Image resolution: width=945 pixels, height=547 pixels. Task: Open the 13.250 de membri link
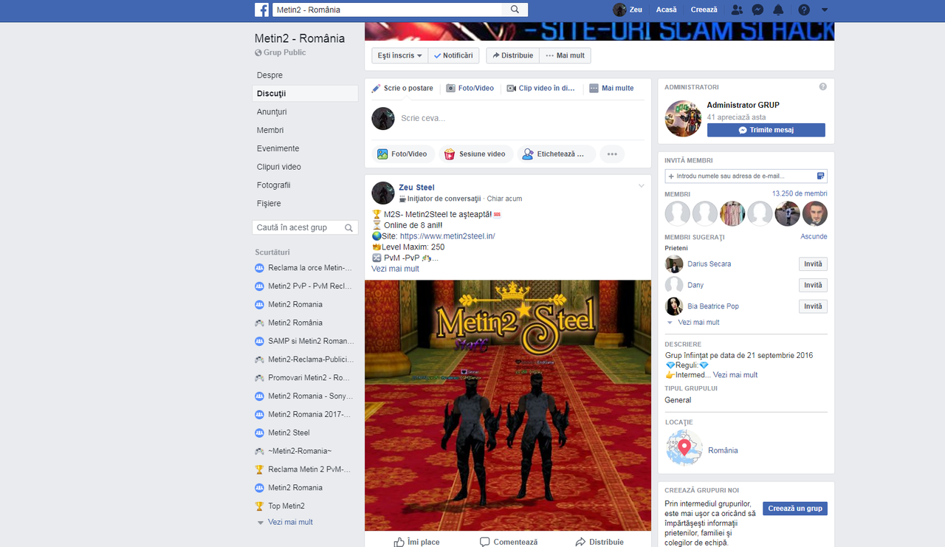coord(800,194)
